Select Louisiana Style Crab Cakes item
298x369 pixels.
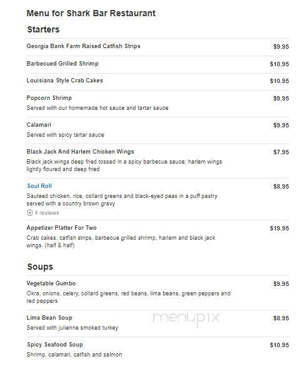(x=65, y=81)
